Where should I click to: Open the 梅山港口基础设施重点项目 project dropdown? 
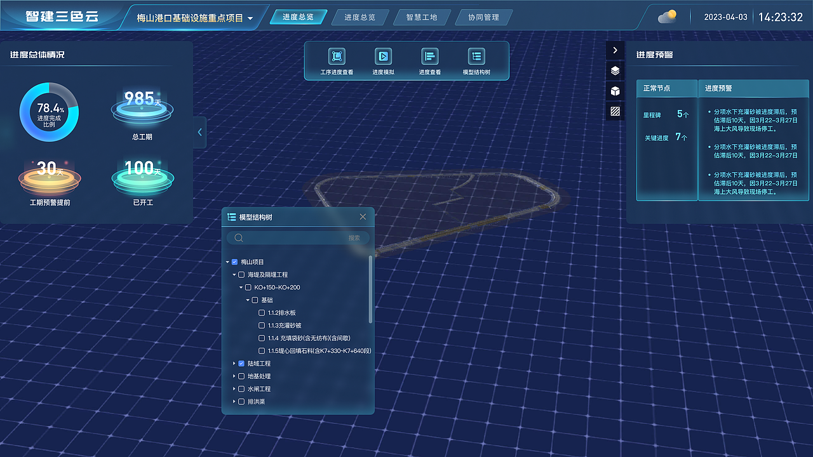(x=195, y=18)
